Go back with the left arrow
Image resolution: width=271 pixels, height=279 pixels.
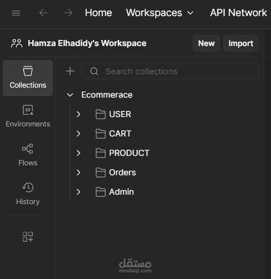pos(43,13)
